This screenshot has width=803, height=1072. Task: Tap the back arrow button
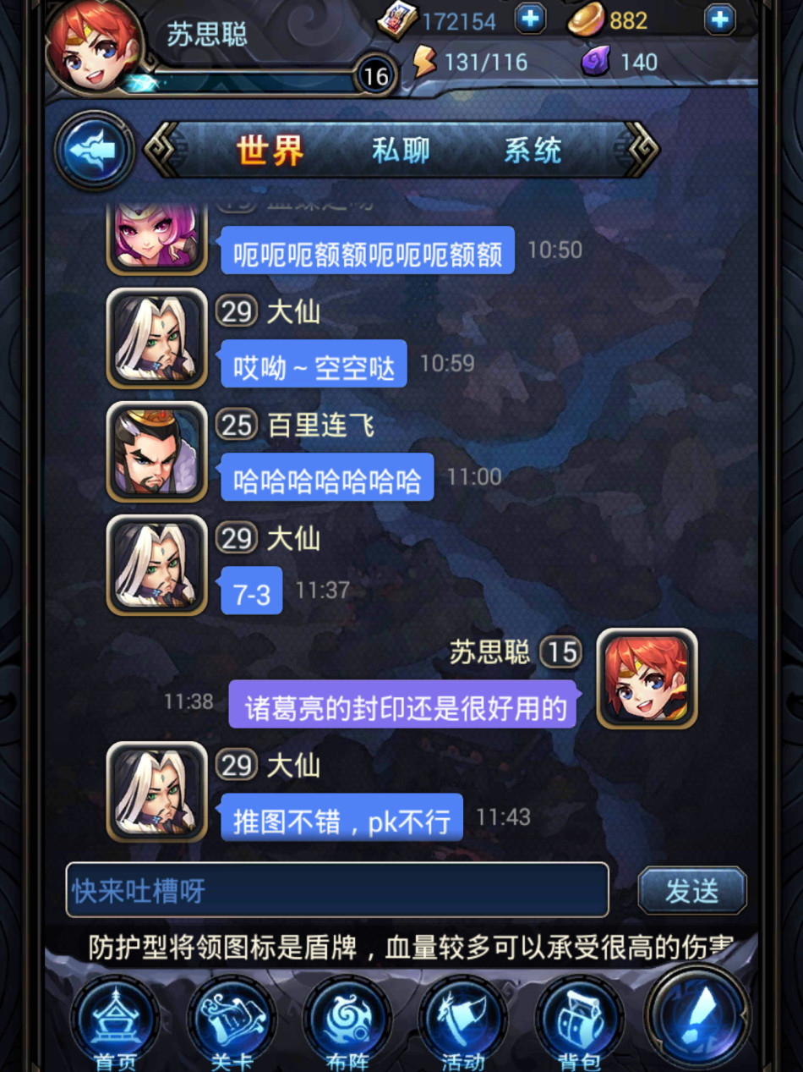click(95, 151)
